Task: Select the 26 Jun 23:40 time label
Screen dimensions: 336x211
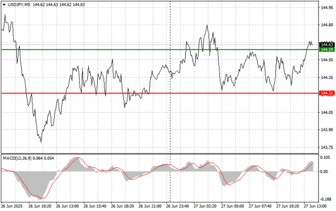Action: click(177, 206)
